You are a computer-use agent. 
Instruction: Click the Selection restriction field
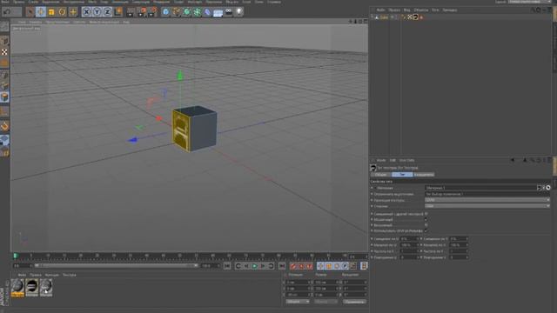point(487,194)
